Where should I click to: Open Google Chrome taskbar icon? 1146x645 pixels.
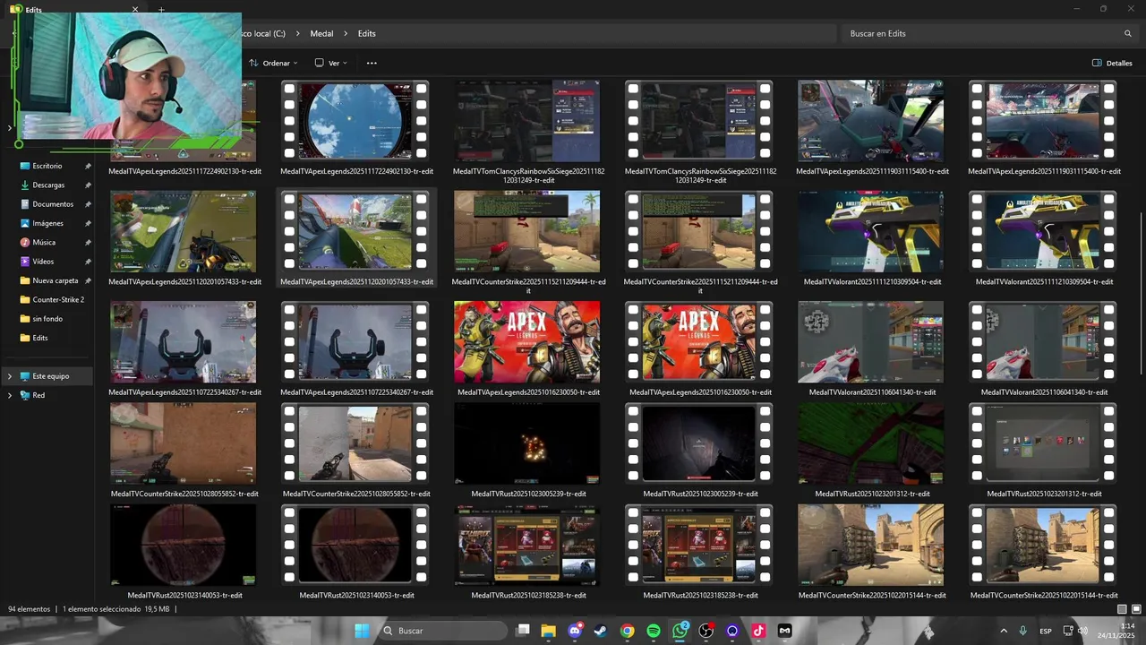pos(628,631)
